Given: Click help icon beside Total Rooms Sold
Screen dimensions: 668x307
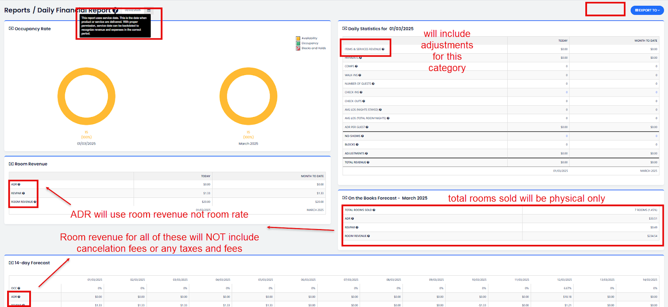Looking at the screenshot, I should point(374,210).
